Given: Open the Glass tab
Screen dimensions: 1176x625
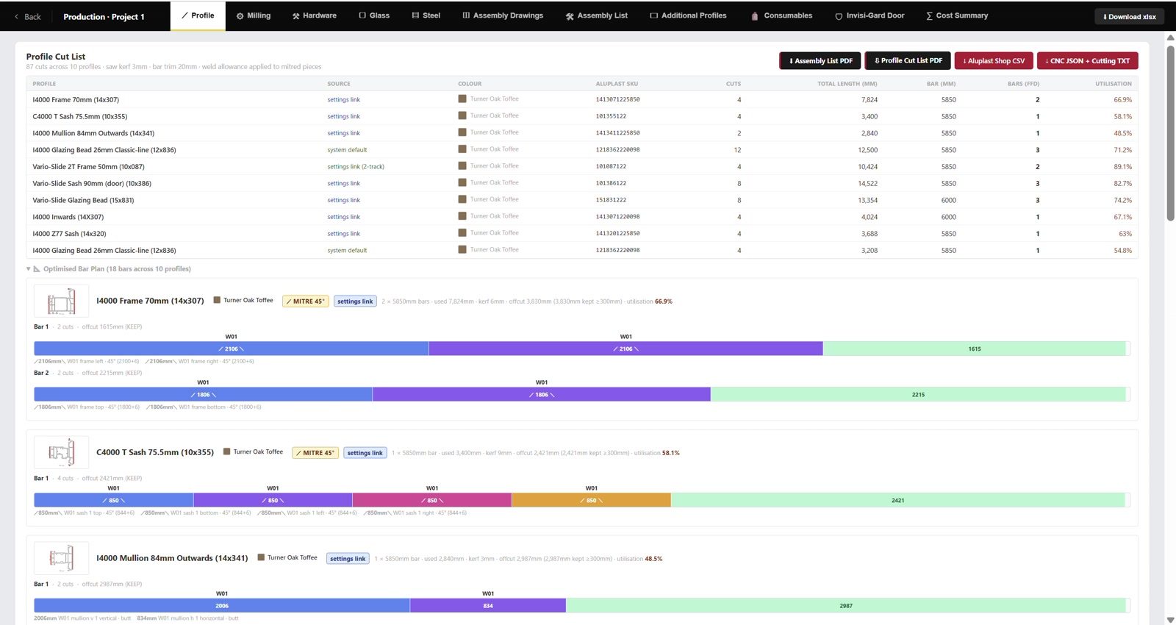Looking at the screenshot, I should (x=374, y=15).
